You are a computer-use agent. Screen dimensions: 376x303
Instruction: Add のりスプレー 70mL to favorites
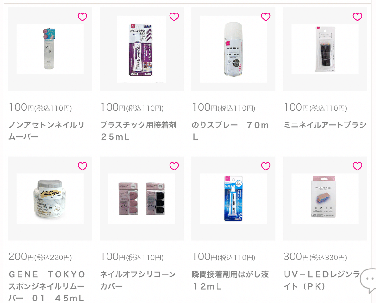pos(266,17)
